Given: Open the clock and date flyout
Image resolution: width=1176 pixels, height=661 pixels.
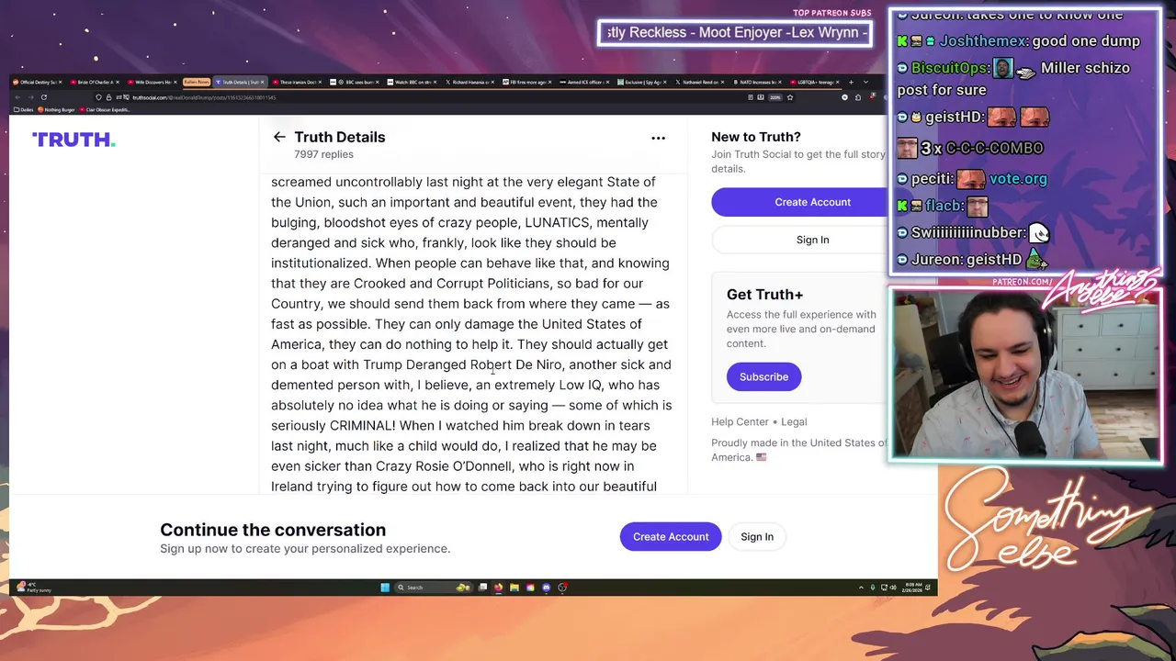Looking at the screenshot, I should 913,588.
